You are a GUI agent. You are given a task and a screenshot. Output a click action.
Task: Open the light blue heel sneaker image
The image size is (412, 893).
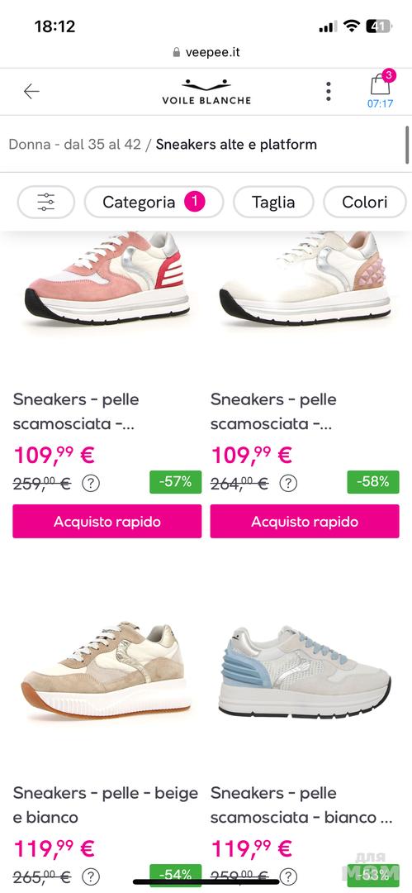tap(305, 674)
